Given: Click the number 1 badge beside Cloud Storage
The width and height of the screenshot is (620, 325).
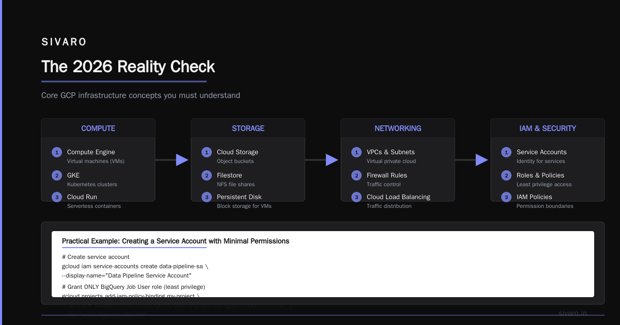Looking at the screenshot, I should pos(207,152).
